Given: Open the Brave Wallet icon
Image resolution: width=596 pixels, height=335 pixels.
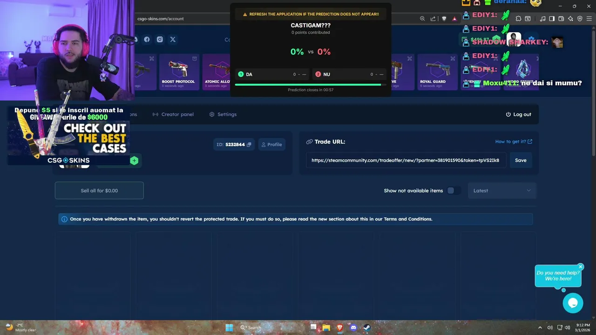Looking at the screenshot, I should pos(561,19).
